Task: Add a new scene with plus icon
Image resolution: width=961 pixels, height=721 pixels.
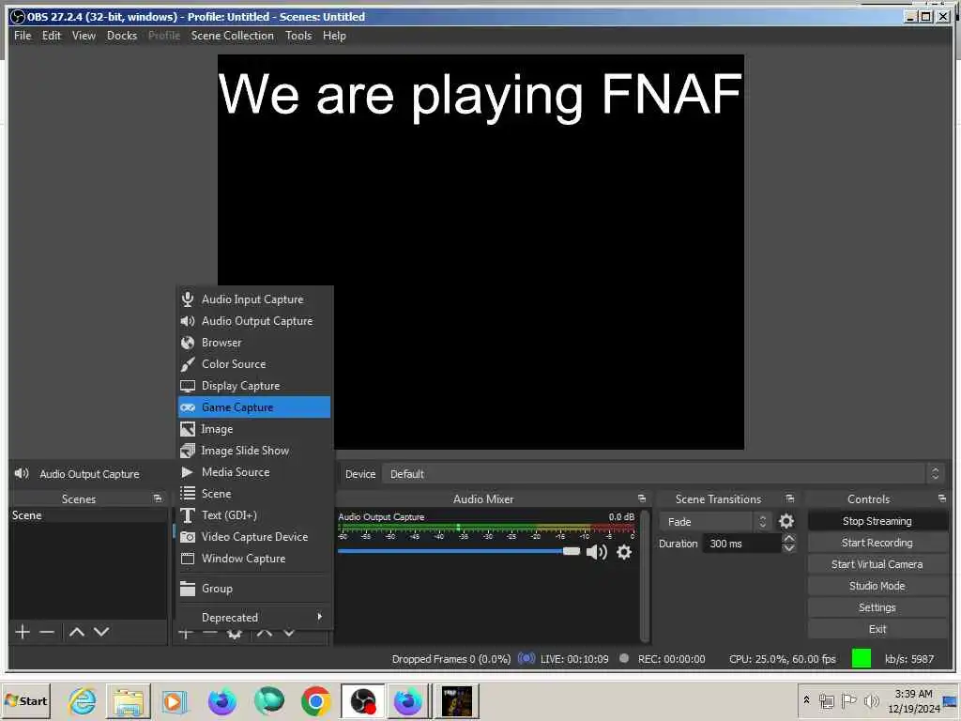Action: point(23,632)
